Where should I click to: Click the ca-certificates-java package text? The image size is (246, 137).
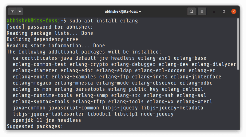click(42, 58)
